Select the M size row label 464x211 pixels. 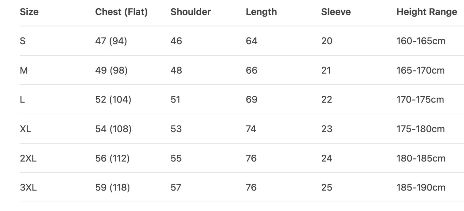tap(24, 70)
